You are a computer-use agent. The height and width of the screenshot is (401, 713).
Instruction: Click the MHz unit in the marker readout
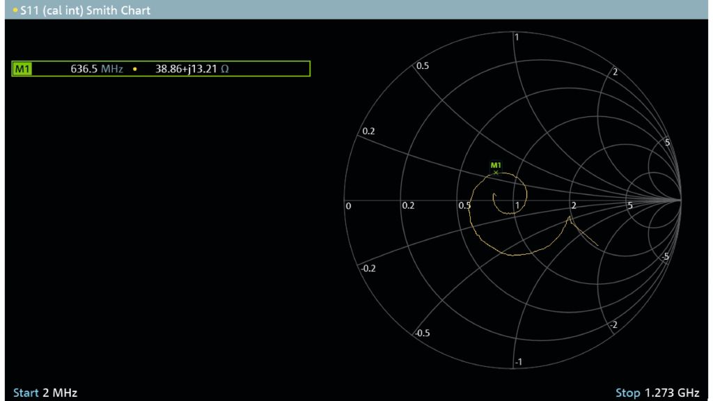tap(112, 69)
